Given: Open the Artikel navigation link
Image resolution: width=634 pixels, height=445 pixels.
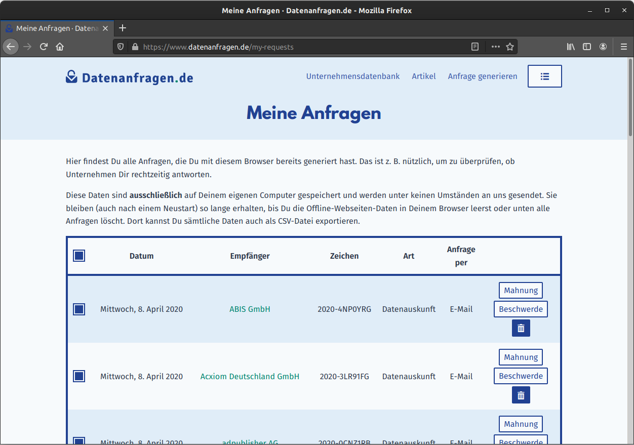Looking at the screenshot, I should [x=424, y=76].
